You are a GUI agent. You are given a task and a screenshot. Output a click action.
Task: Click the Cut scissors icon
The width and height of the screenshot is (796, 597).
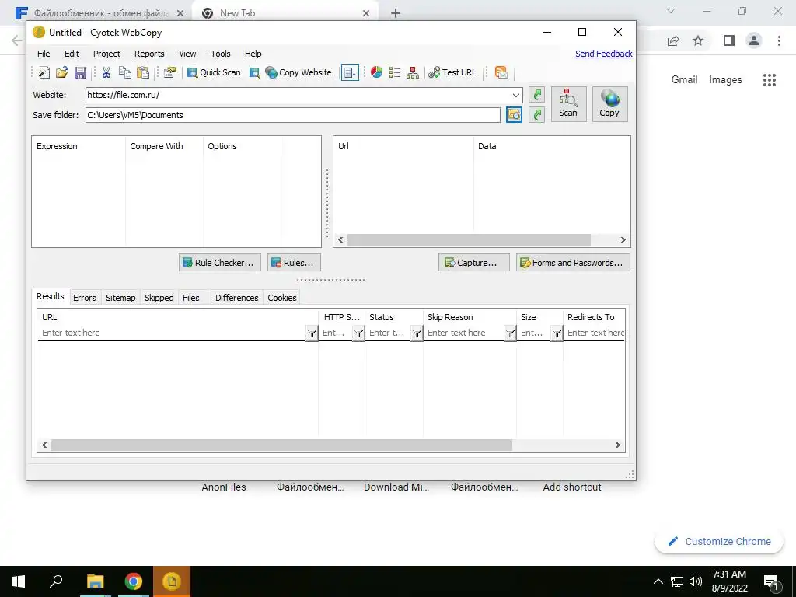[x=106, y=72]
